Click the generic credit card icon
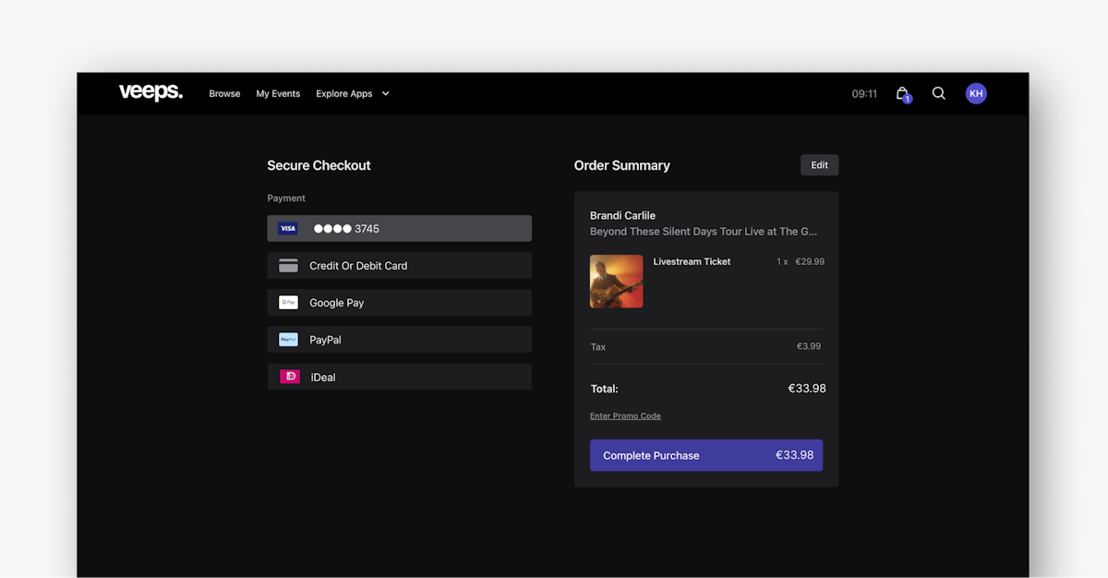This screenshot has height=578, width=1108. (288, 266)
